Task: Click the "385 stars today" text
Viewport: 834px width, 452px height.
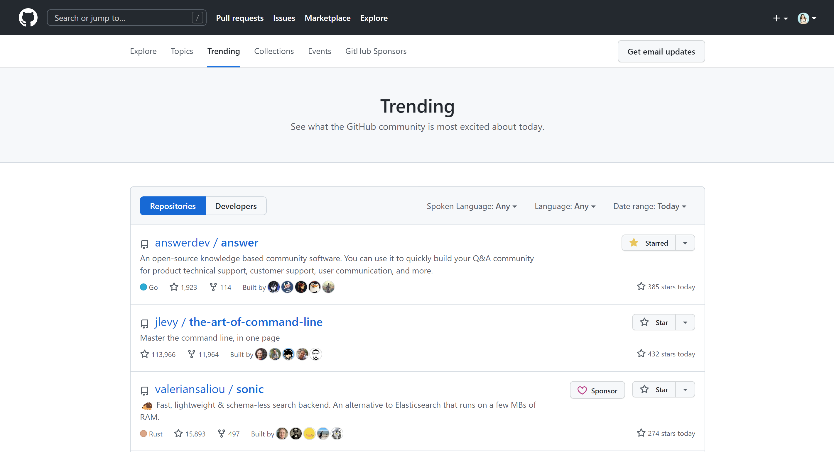Action: (x=671, y=287)
